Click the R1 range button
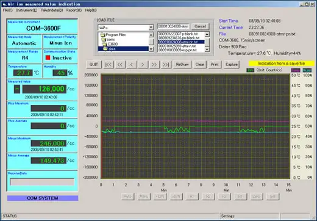This screenshot has height=221, width=317. click(192, 197)
